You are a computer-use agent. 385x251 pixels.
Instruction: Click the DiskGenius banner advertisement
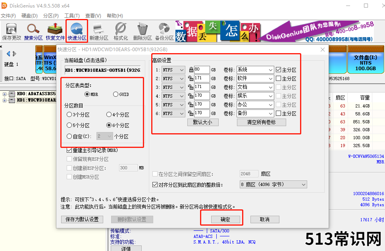[275, 31]
